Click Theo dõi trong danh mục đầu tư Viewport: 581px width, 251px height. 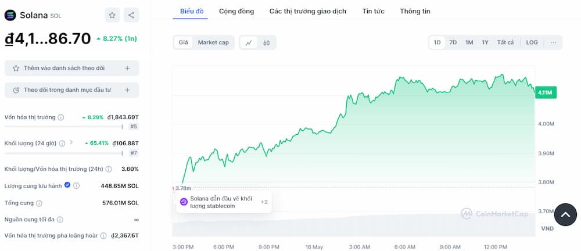[x=71, y=90]
